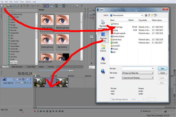Toggle Bypass Motion Blur on track 1
The height and width of the screenshot is (117, 176).
14,79
